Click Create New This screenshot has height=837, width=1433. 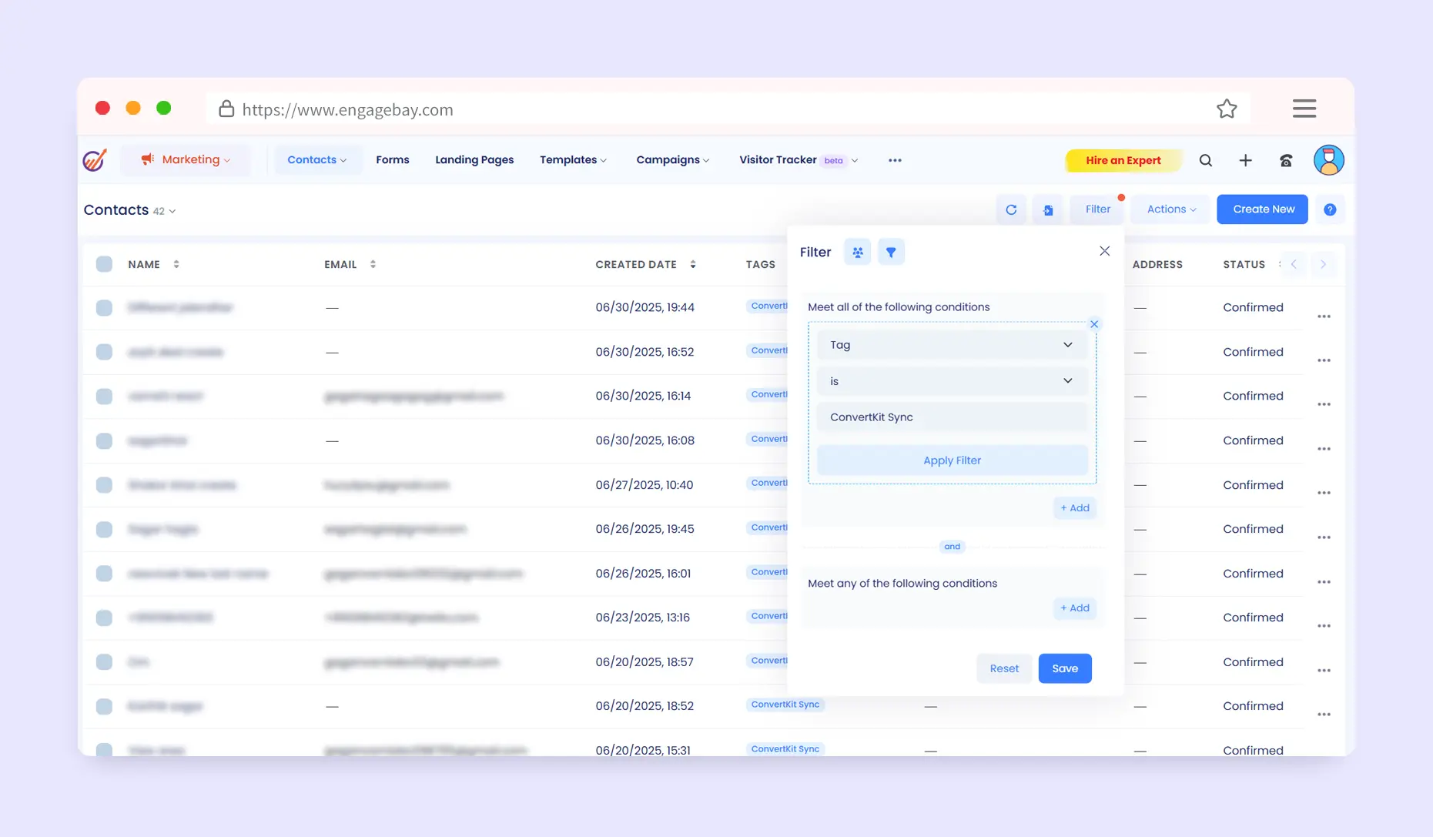coord(1263,209)
